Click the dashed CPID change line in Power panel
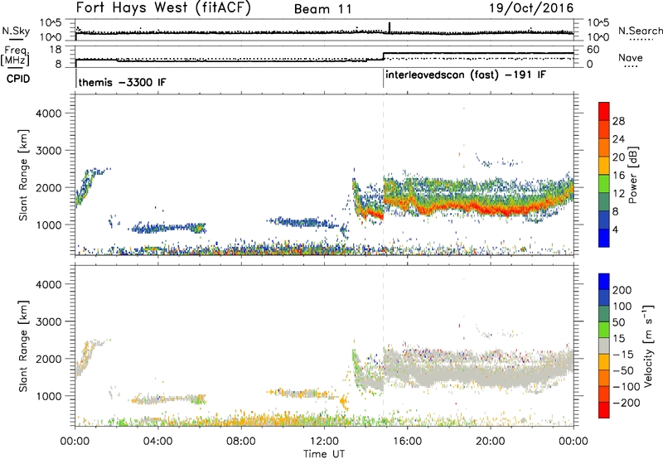Screen dimensions: 663x459 click(x=384, y=175)
